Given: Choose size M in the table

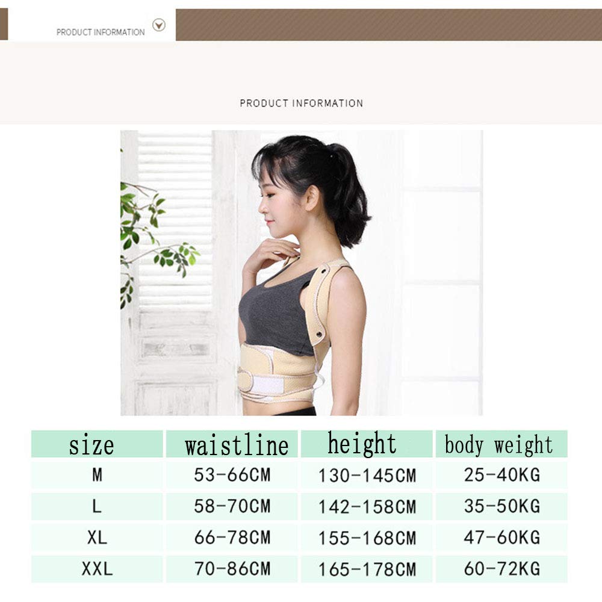Looking at the screenshot, I should tap(97, 475).
